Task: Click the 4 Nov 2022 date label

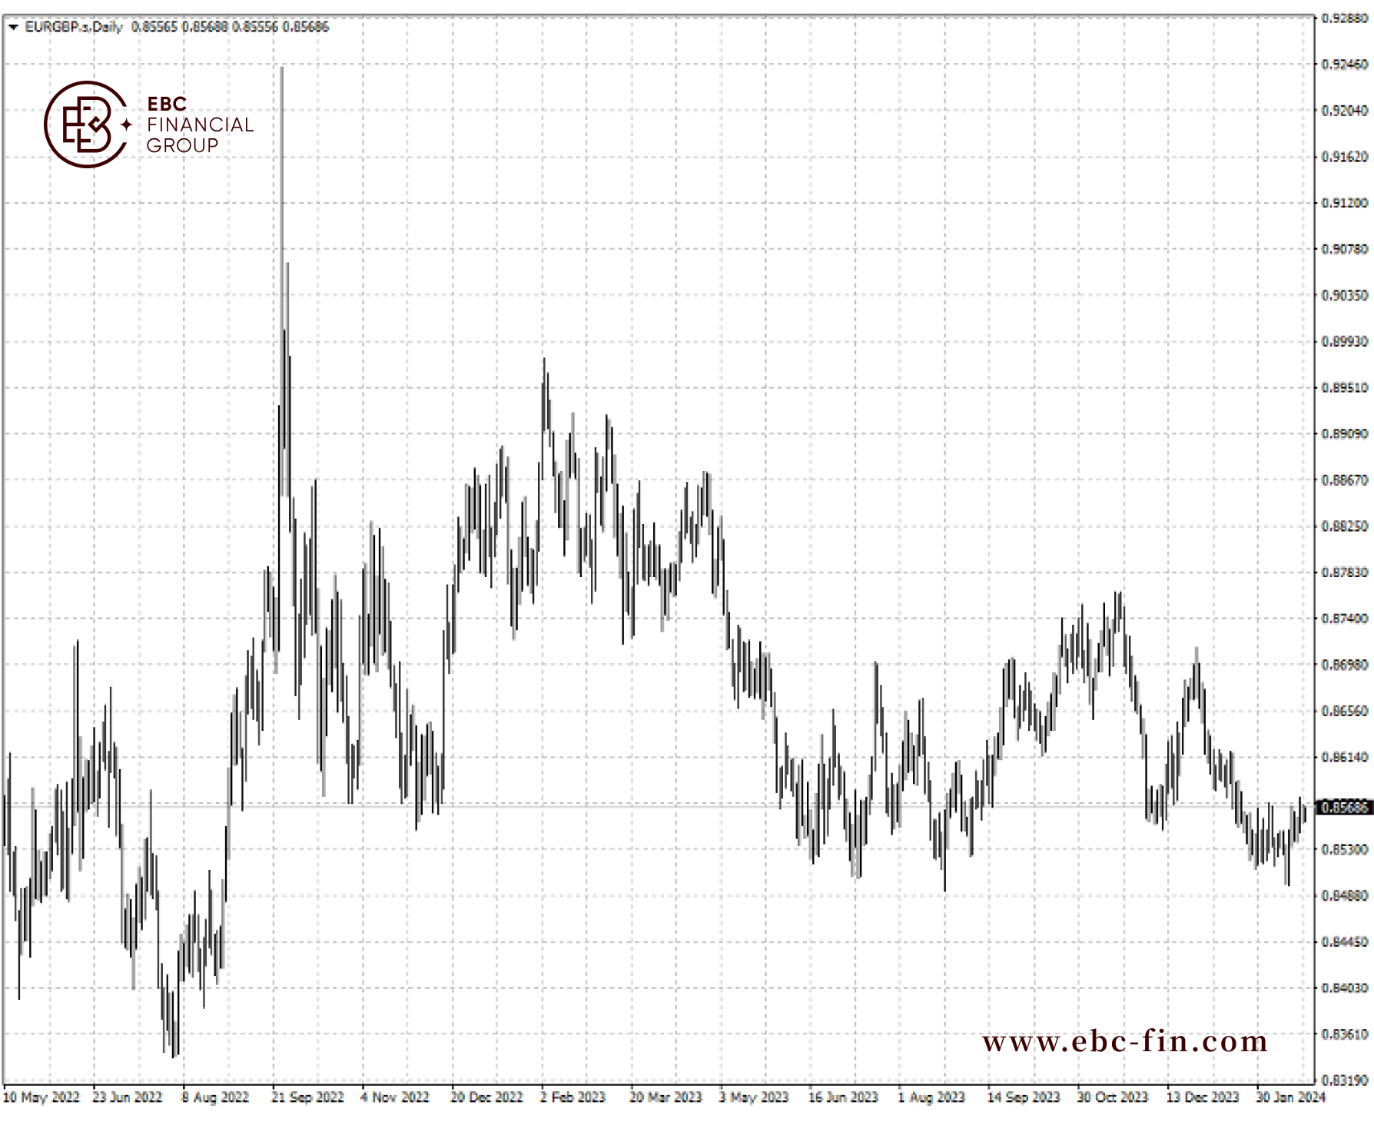Action: [395, 1097]
